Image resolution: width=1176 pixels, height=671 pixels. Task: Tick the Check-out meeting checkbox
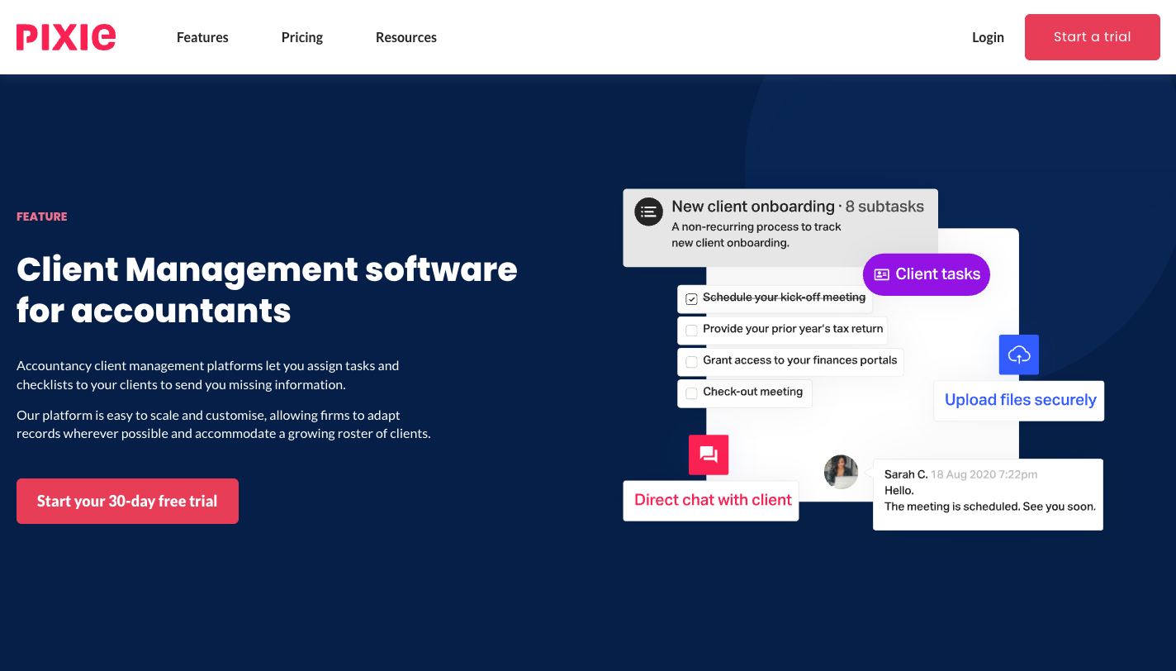click(692, 393)
